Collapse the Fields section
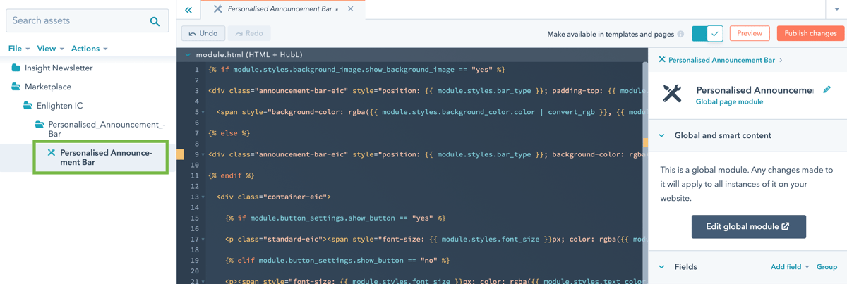847x284 pixels. coord(662,267)
